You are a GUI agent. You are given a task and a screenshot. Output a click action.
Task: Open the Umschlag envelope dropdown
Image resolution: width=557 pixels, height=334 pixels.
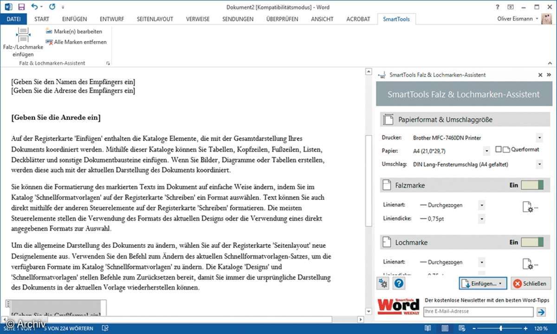pos(539,164)
